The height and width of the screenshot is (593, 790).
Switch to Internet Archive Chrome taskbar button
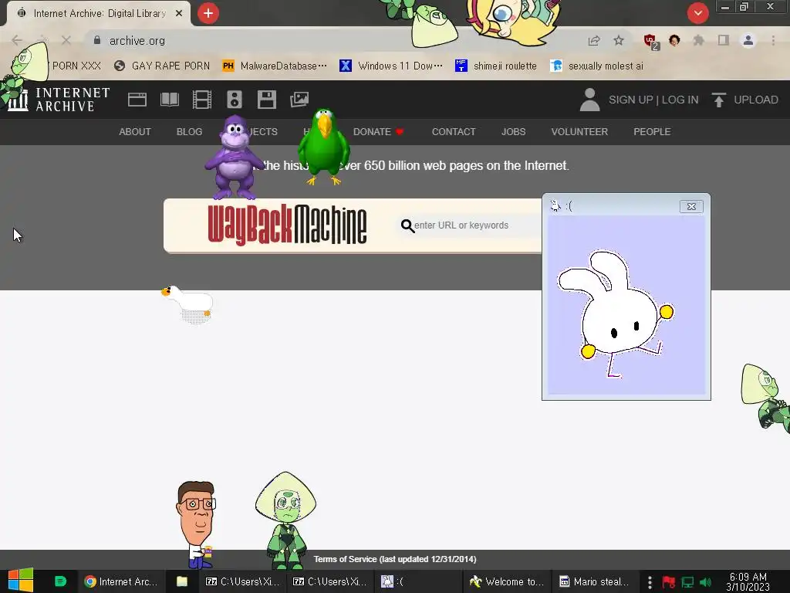(121, 581)
